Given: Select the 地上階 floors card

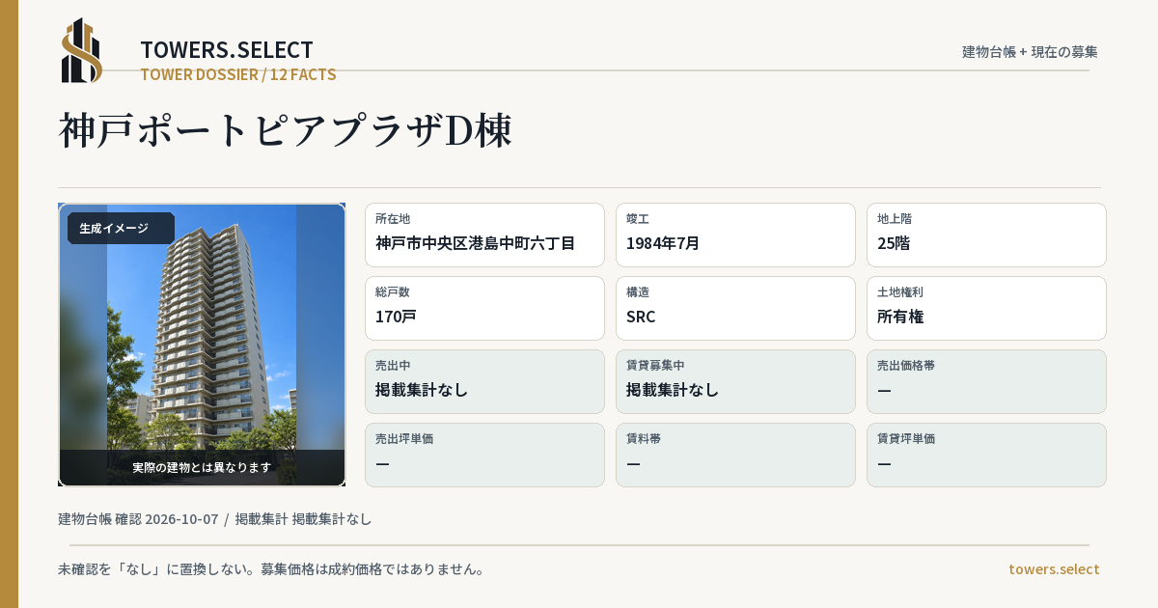Looking at the screenshot, I should [x=986, y=235].
